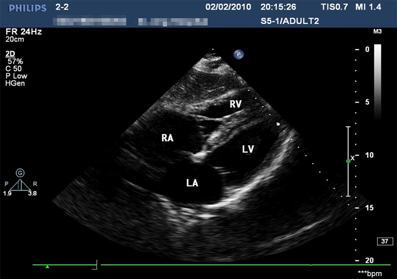
Task: Select the RA text annotation
Action: [x=167, y=138]
